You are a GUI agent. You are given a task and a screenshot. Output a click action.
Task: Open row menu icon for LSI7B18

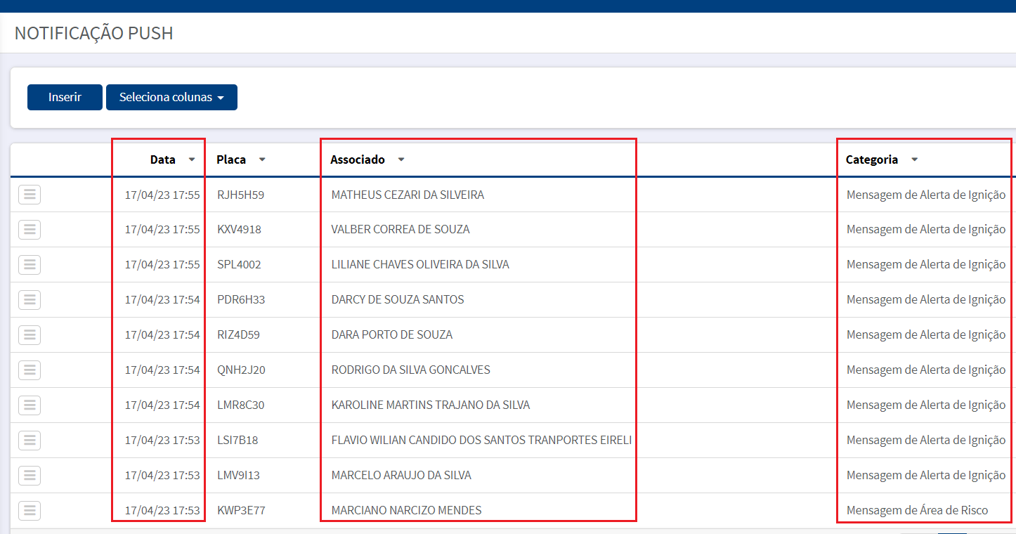[x=30, y=441]
